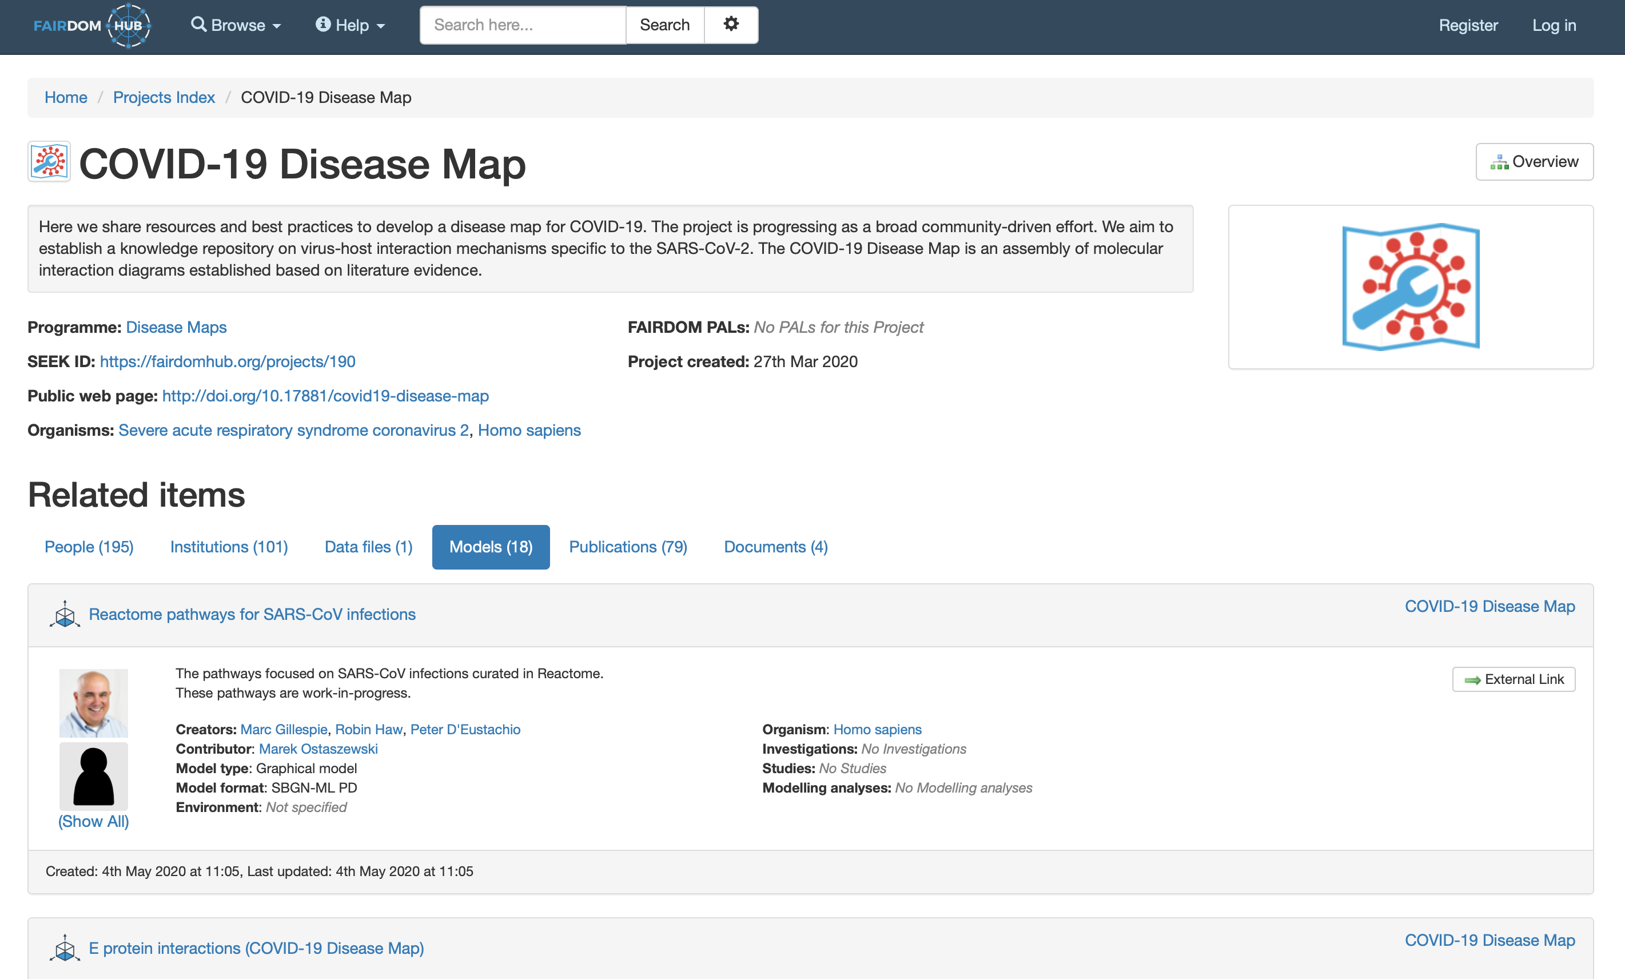
Task: Click Register in the top bar
Action: coord(1468,25)
